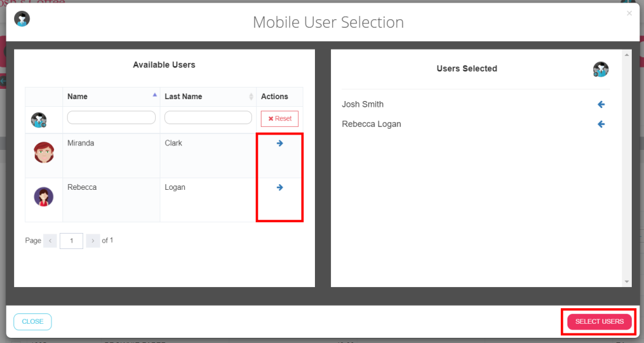Image resolution: width=644 pixels, height=343 pixels.
Task: Click Miranda's avatar picture
Action: 44,153
